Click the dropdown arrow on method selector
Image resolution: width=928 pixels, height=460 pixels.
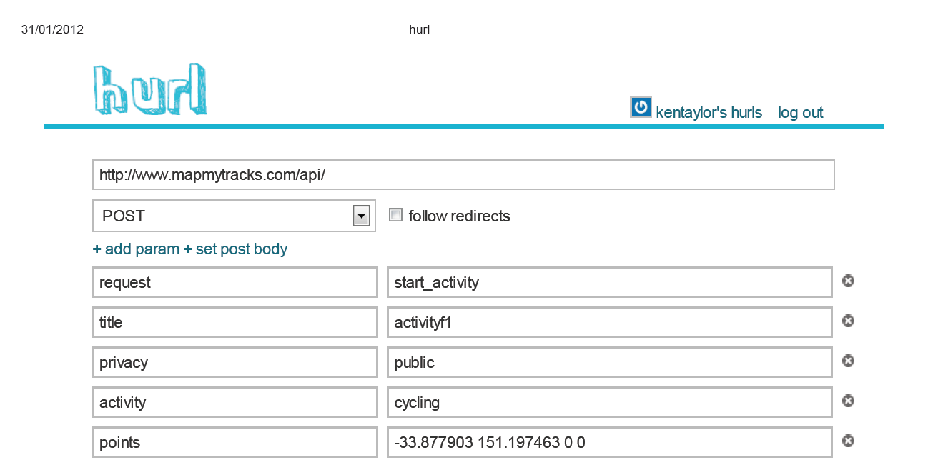click(361, 216)
